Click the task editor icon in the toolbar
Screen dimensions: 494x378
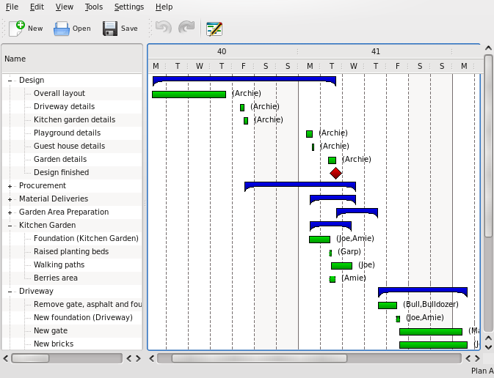pyautogui.click(x=214, y=29)
